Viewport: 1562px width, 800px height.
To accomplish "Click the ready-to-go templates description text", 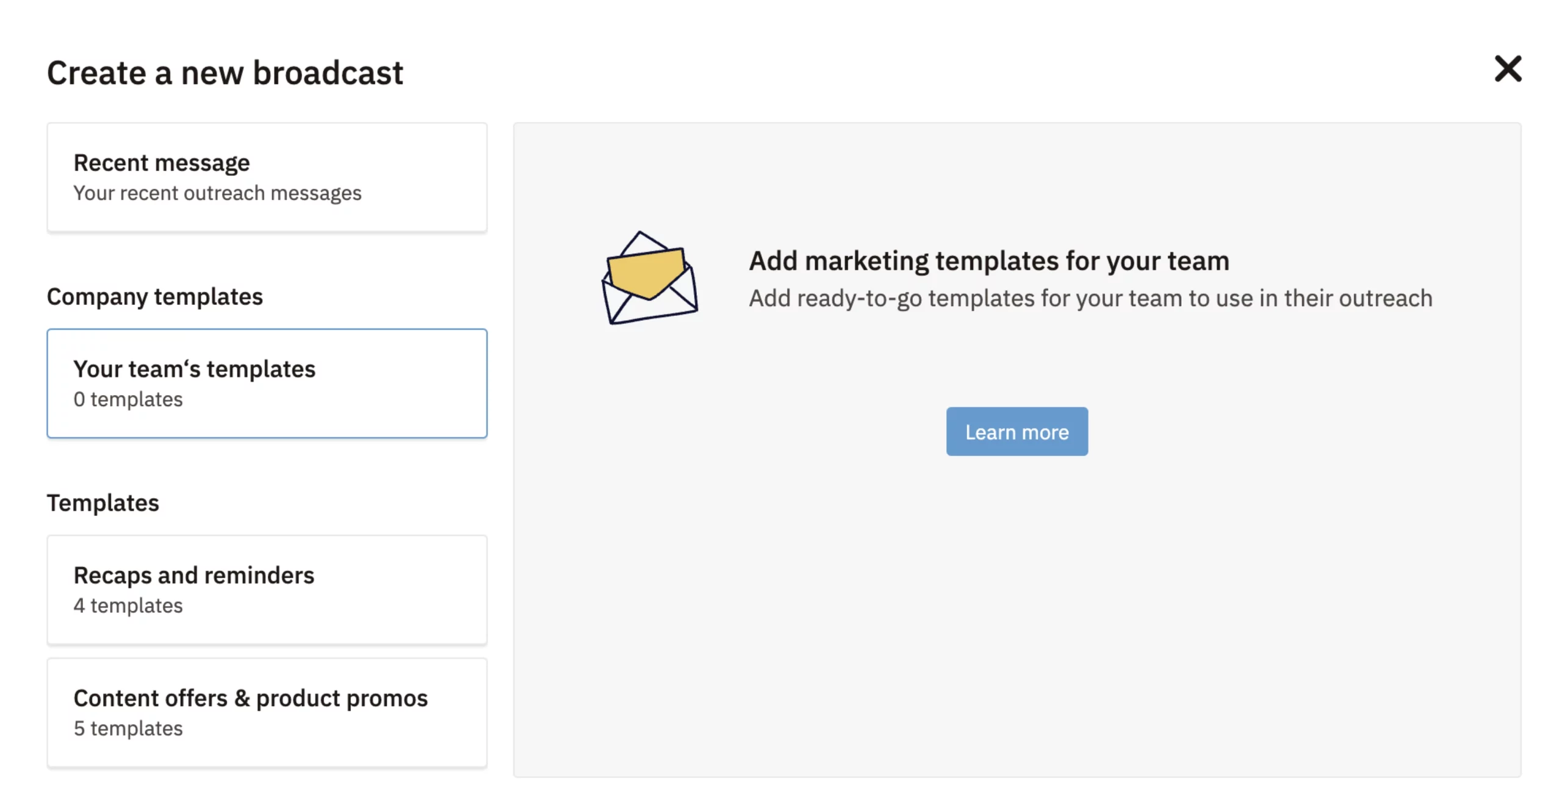I will (1090, 299).
